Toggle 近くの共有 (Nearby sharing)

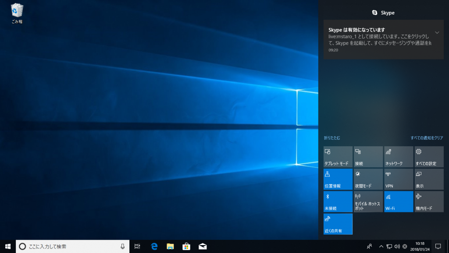coord(338,224)
